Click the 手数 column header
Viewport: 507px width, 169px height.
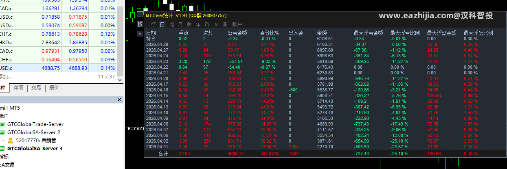coord(183,33)
